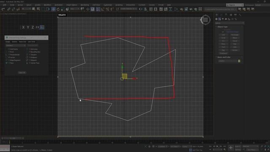The image size is (270, 152).
Task: Open Modify tab in command panel
Action: pyautogui.click(x=221, y=15)
